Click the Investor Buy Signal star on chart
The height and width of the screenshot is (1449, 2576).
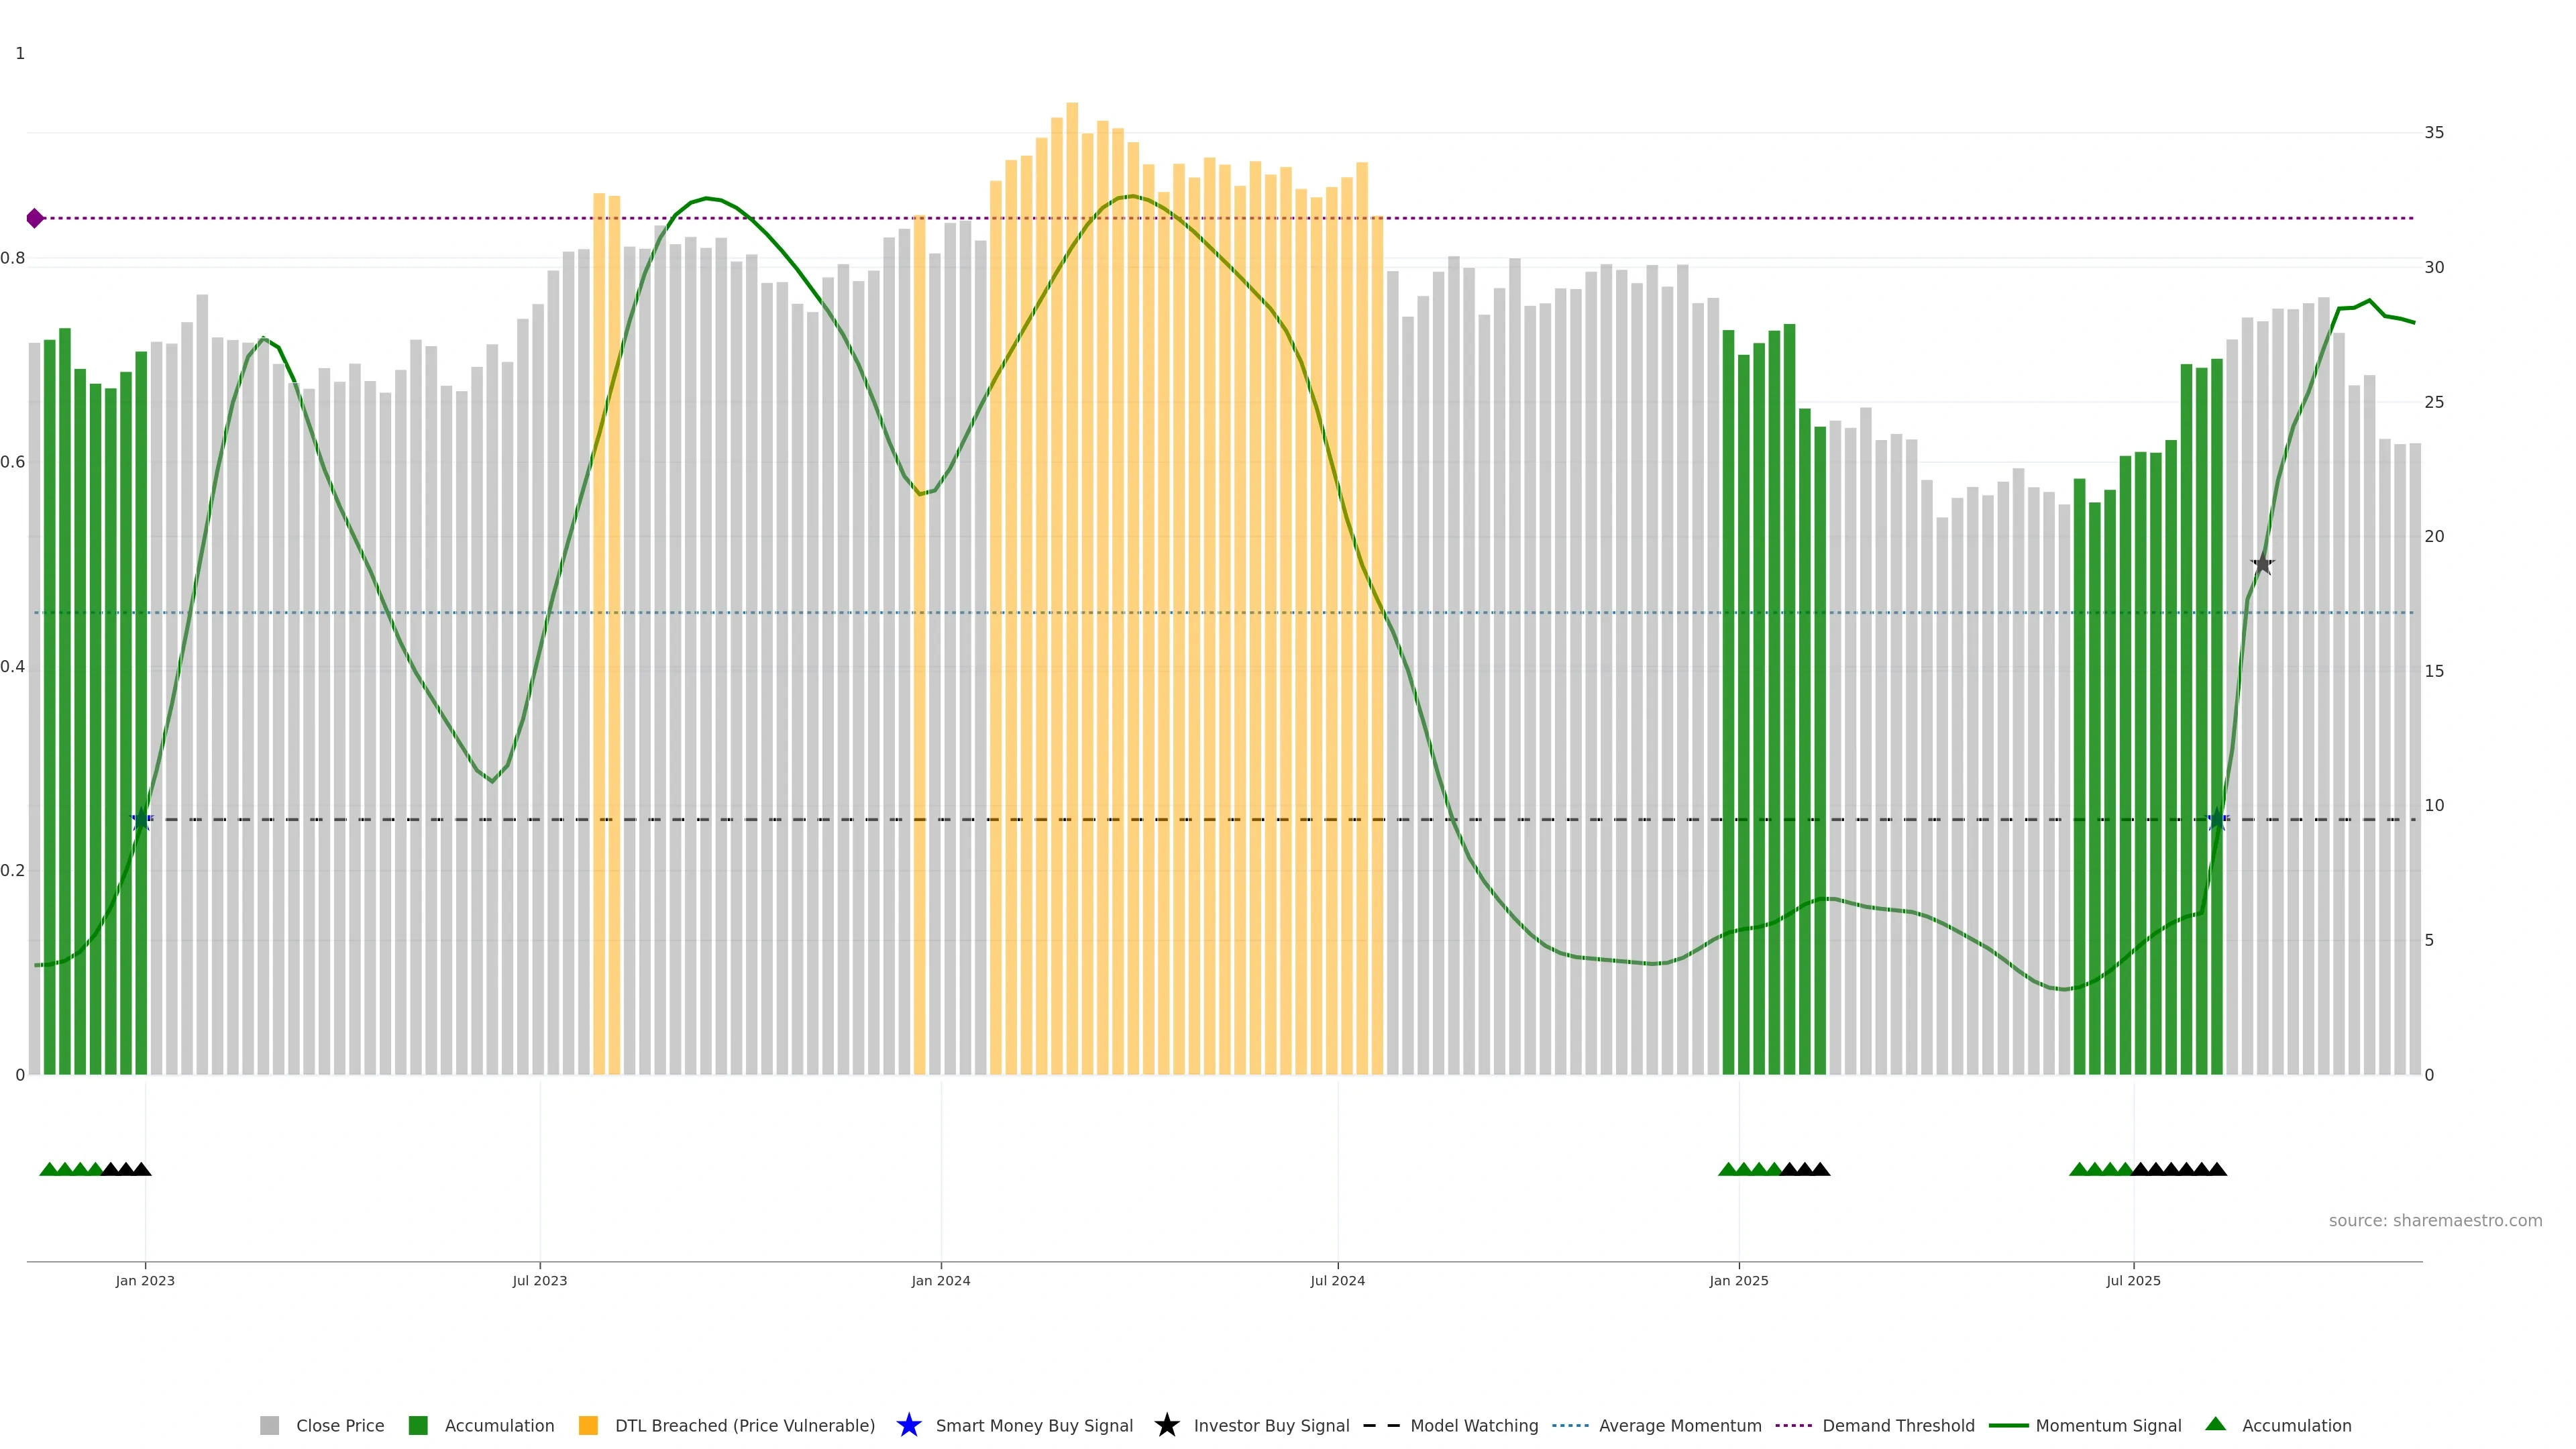pos(2262,564)
